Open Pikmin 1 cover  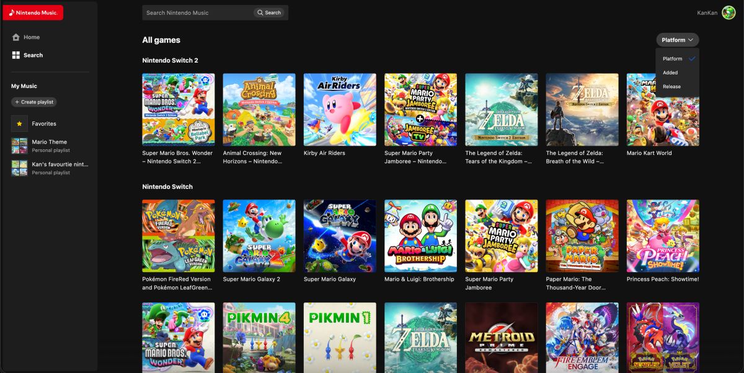[x=340, y=338]
